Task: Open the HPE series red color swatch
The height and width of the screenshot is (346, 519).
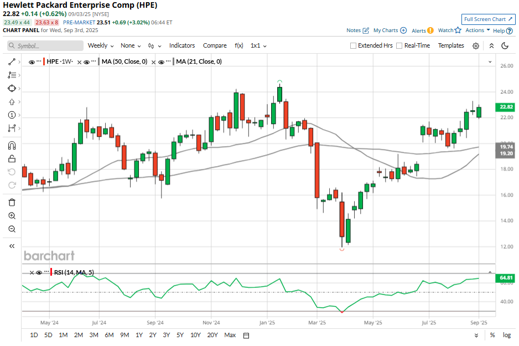Action: 44,61
